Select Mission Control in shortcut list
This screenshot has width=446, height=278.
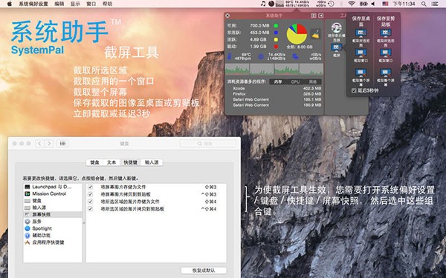(53, 193)
